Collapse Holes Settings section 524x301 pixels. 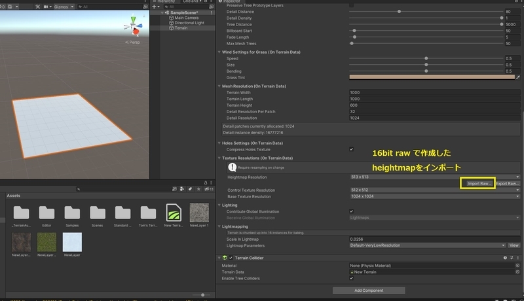click(x=219, y=143)
